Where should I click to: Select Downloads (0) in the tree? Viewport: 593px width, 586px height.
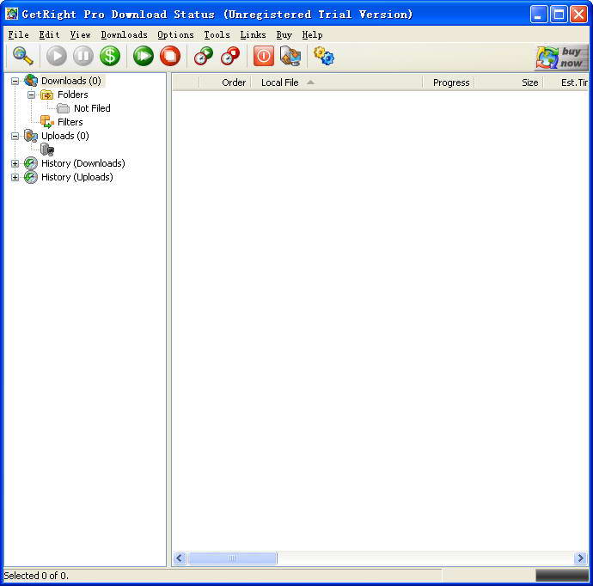[71, 81]
